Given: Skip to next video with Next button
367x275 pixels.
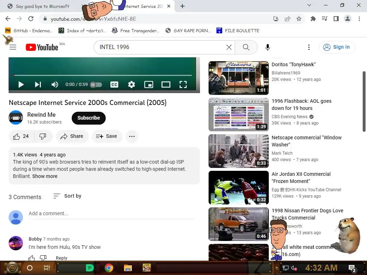Looking at the screenshot, I should tap(38, 85).
